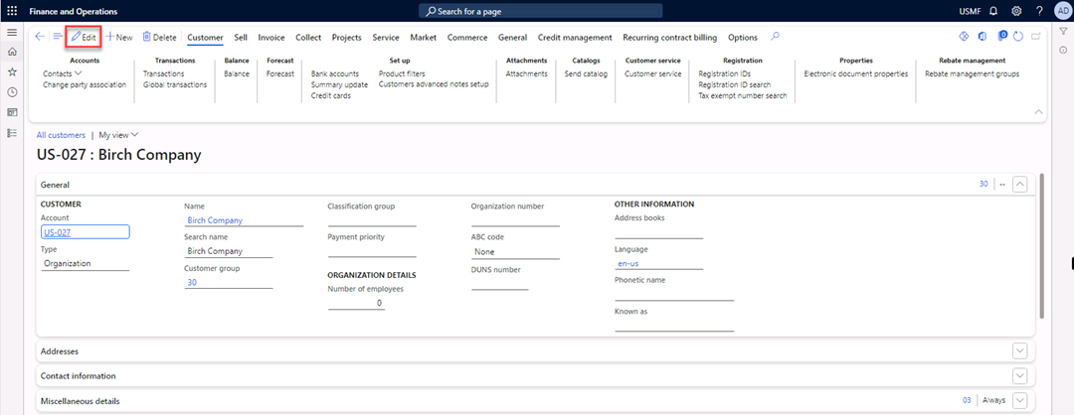
Task: Open Rebate management groups
Action: 972,73
